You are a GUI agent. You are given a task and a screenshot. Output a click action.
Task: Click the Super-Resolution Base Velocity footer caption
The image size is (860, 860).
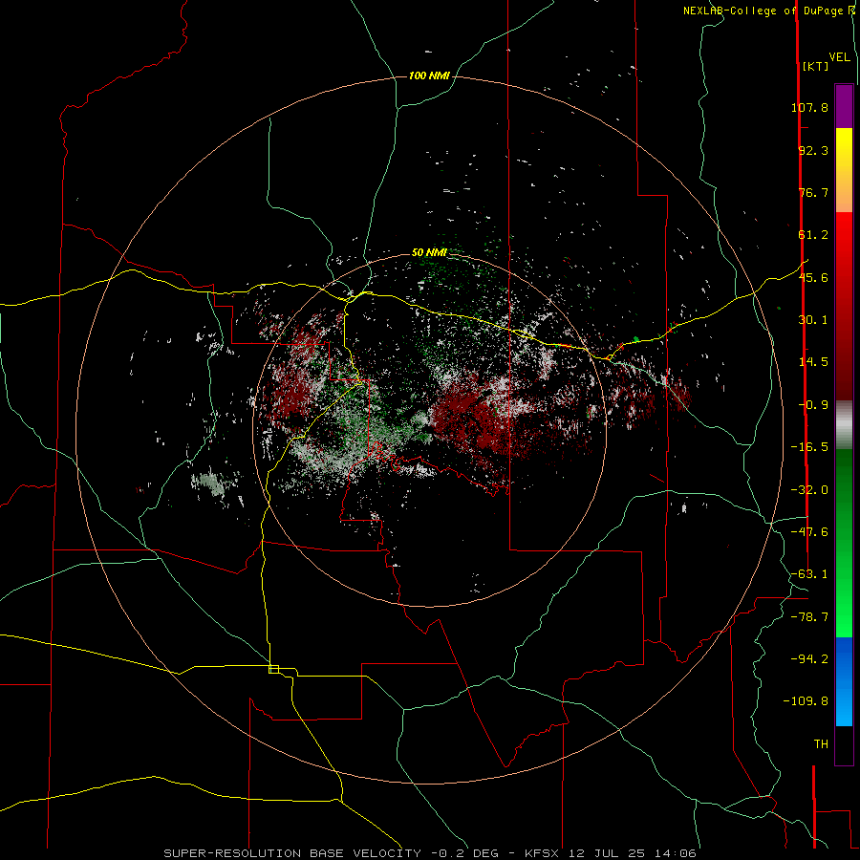point(430,853)
